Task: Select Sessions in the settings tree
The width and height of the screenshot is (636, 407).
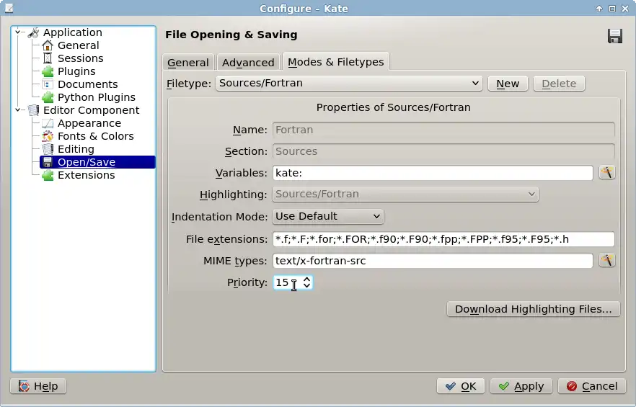Action: 80,58
